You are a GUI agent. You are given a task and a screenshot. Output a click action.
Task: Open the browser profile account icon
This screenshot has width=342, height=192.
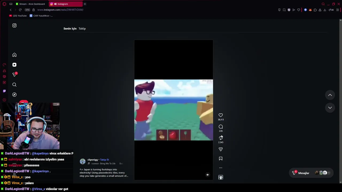tap(320, 10)
